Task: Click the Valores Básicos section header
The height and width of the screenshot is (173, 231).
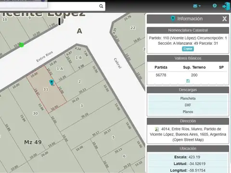Action: [x=188, y=58]
